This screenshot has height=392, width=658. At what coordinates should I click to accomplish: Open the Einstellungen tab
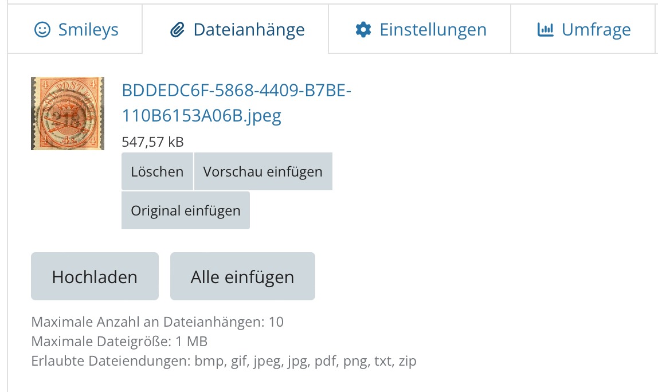tap(433, 30)
